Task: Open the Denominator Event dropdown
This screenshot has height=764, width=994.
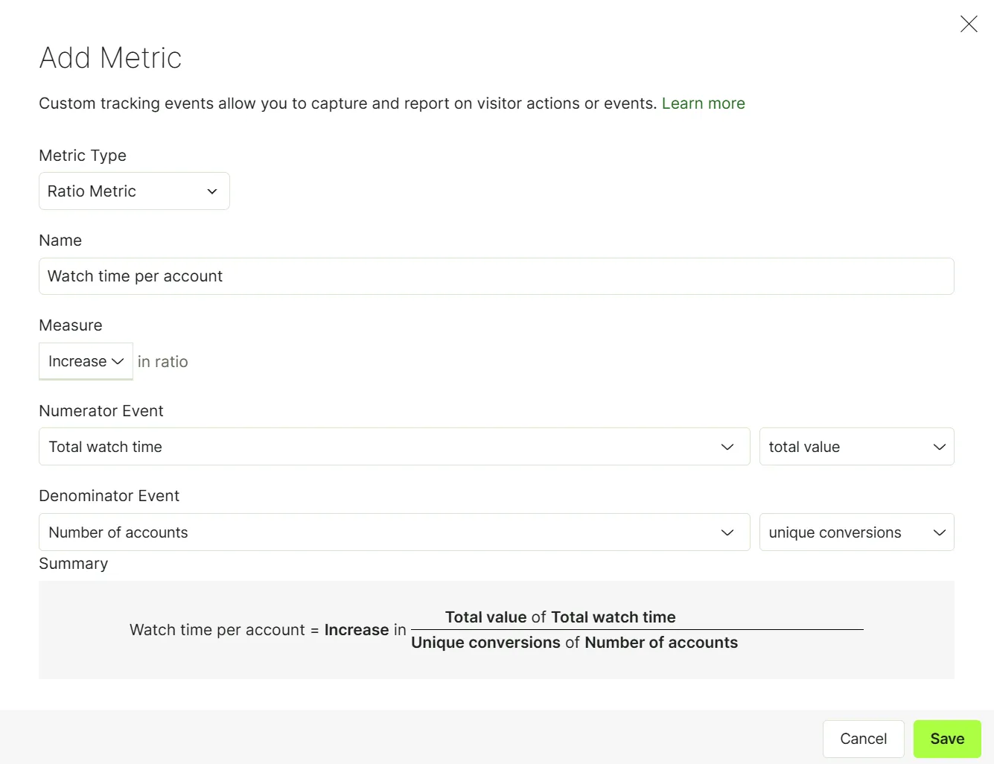Action: click(x=394, y=532)
